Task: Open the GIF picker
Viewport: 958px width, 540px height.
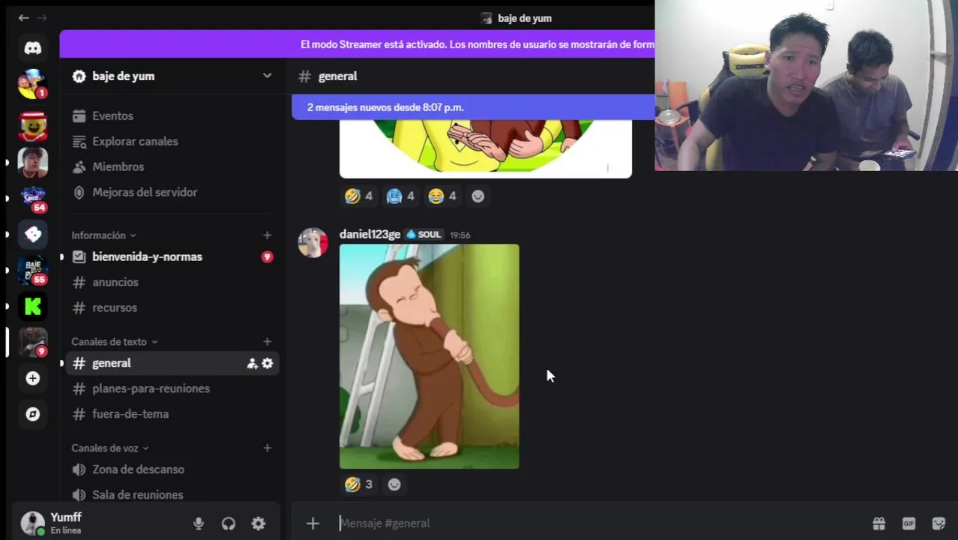Action: tap(909, 523)
